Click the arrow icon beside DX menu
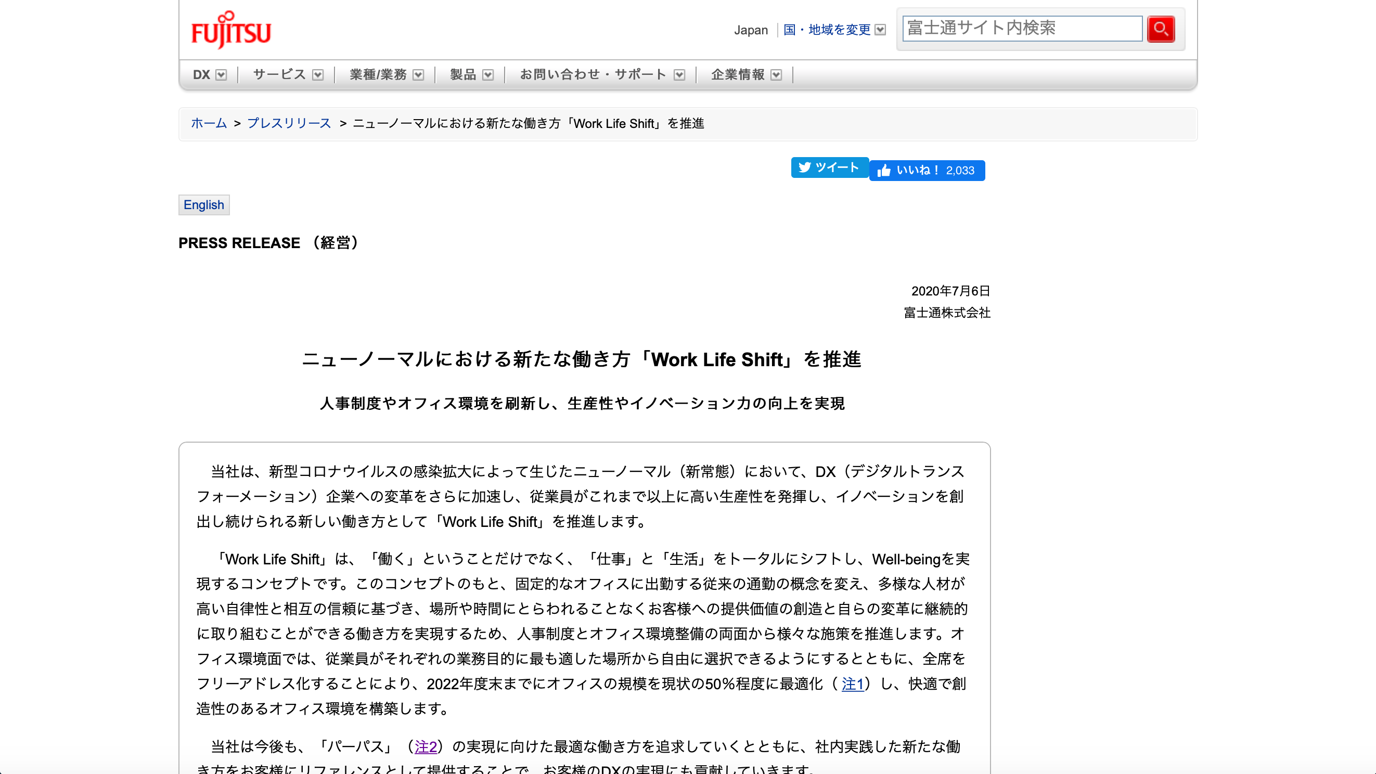The height and width of the screenshot is (774, 1376). coord(221,75)
